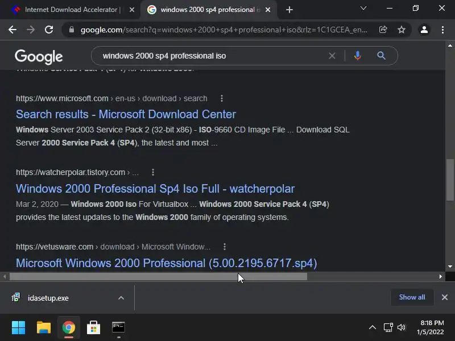The width and height of the screenshot is (455, 341).
Task: Open a new browser tab
Action: click(x=289, y=10)
